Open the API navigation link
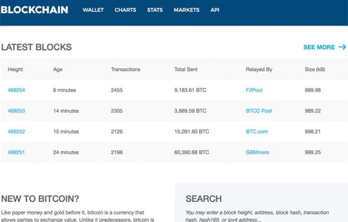 pyautogui.click(x=215, y=10)
